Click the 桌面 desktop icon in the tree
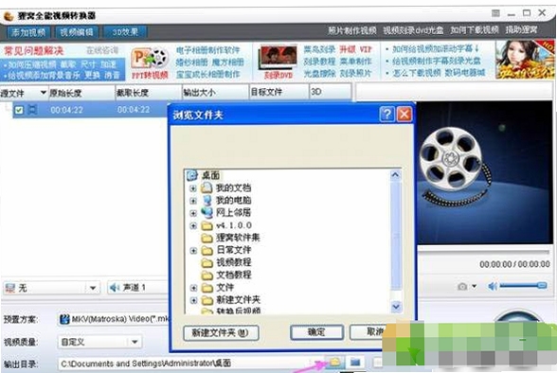This screenshot has height=373, width=557. click(192, 175)
